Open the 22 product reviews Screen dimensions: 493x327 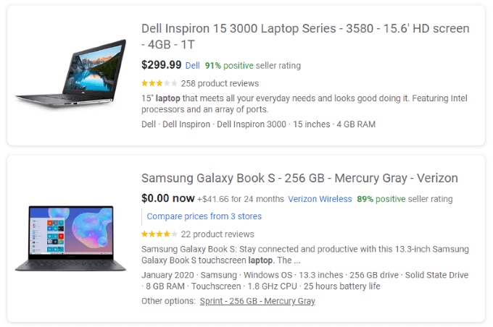(217, 234)
